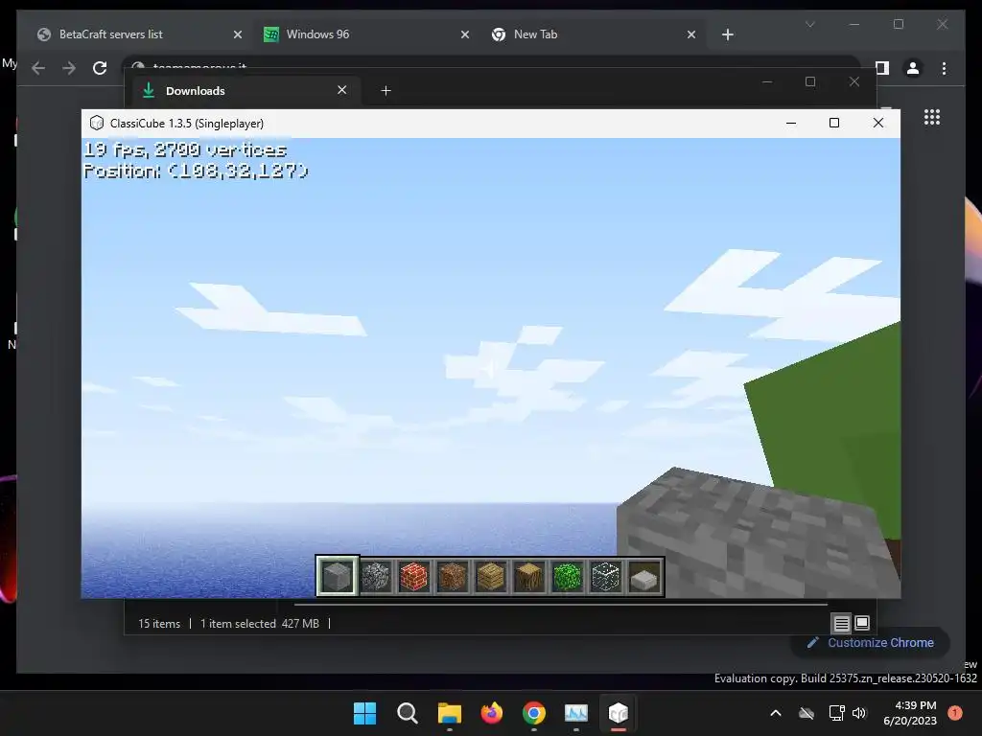The image size is (982, 736).
Task: Click Customize Chrome
Action: [871, 643]
